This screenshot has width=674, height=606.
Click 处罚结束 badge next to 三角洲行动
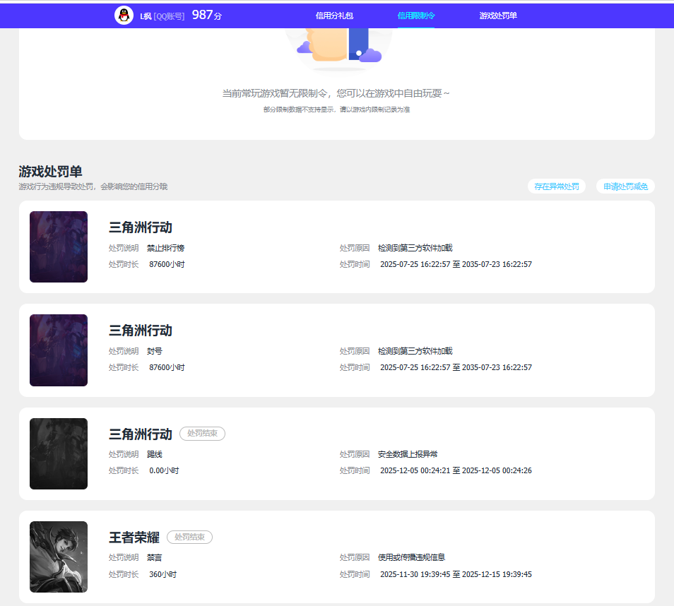(x=202, y=433)
